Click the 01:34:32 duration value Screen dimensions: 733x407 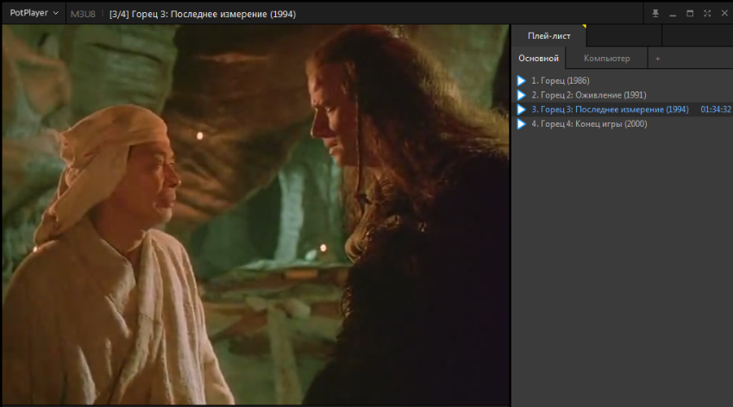click(716, 110)
